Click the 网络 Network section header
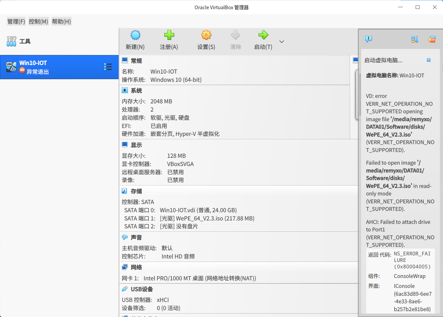 pyautogui.click(x=136, y=267)
